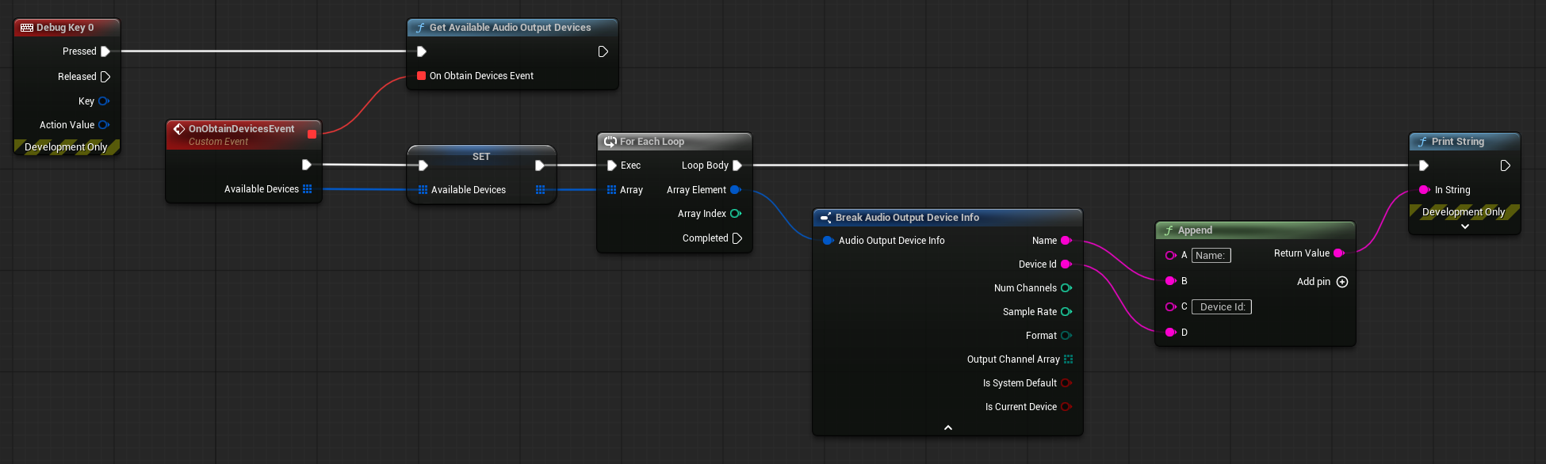Click the Pressed exec pin on Debug Key 0
The width and height of the screenshot is (1546, 464).
(105, 51)
